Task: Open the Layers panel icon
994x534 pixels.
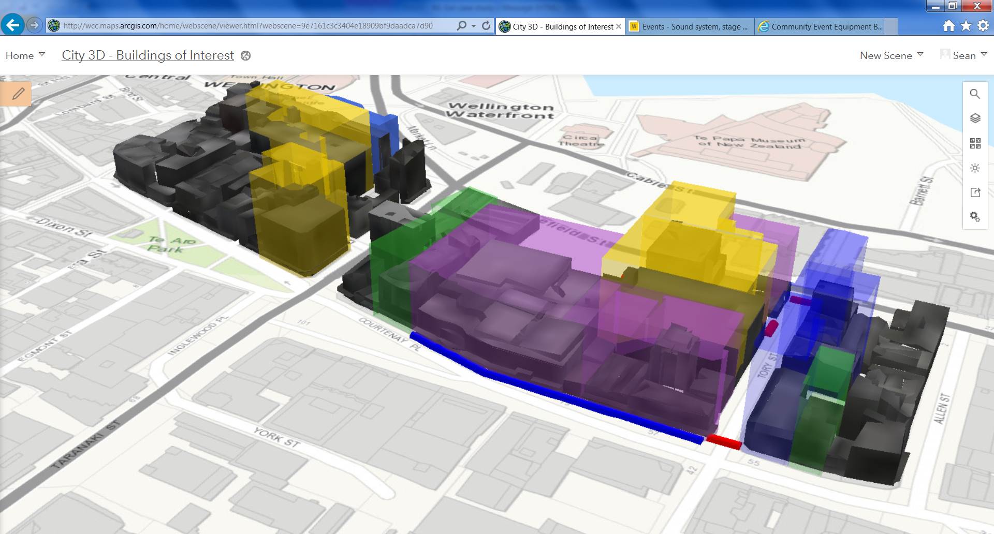Action: pyautogui.click(x=975, y=118)
